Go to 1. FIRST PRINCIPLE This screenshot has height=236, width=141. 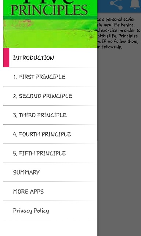coord(50,77)
